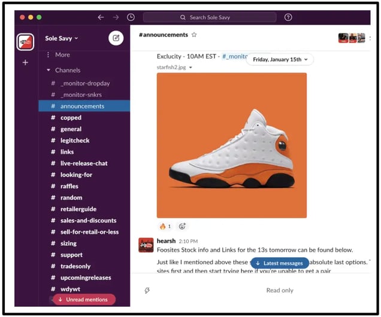Open the #legitcheck channel
This screenshot has width=381, height=317.
pos(84,141)
